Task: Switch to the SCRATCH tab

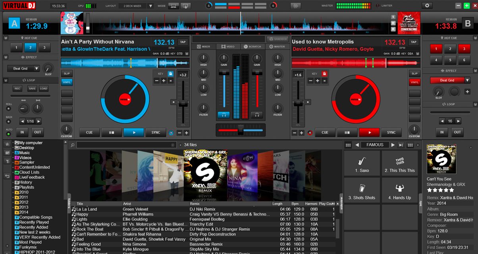Action: coord(252,47)
